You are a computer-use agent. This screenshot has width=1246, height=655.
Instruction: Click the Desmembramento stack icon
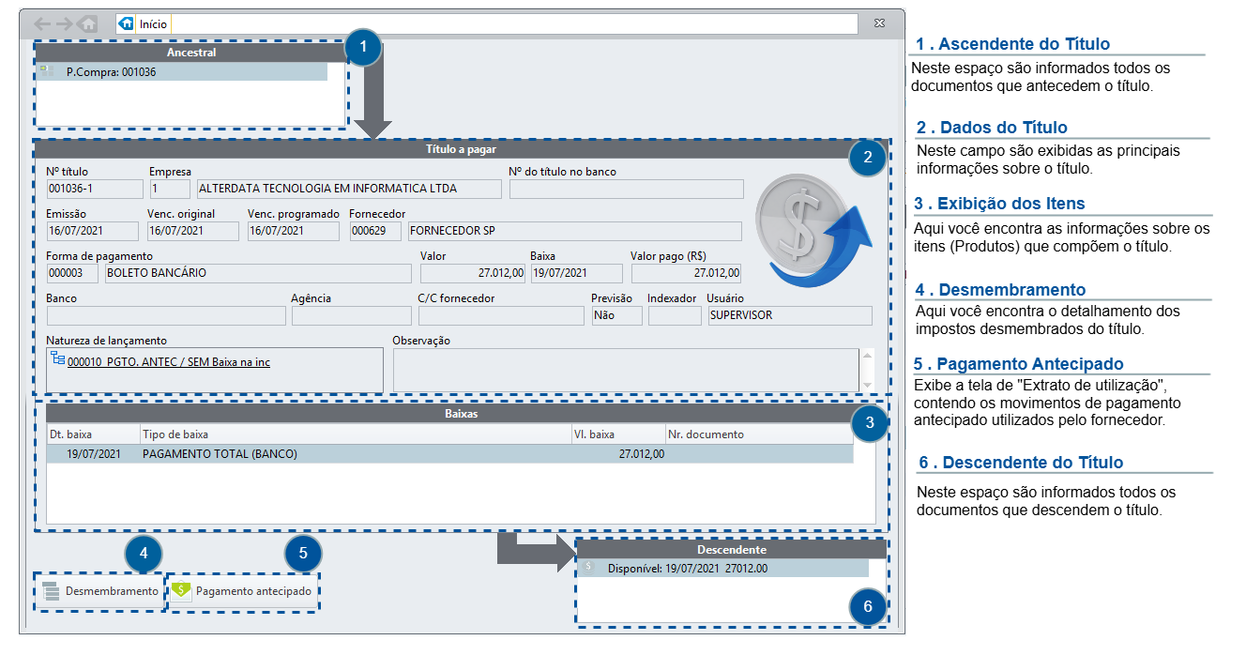(51, 591)
